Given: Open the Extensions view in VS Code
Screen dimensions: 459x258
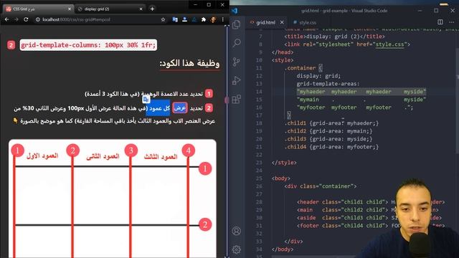Looking at the screenshot, I should (x=236, y=99).
